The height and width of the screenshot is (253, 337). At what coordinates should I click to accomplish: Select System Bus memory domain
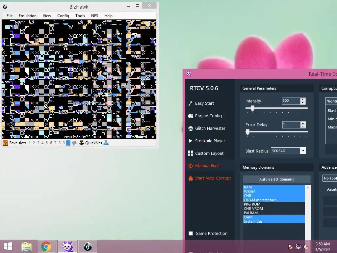tap(274, 221)
